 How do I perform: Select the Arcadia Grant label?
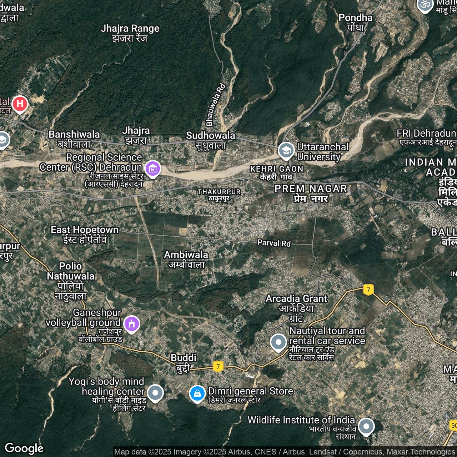(296, 298)
